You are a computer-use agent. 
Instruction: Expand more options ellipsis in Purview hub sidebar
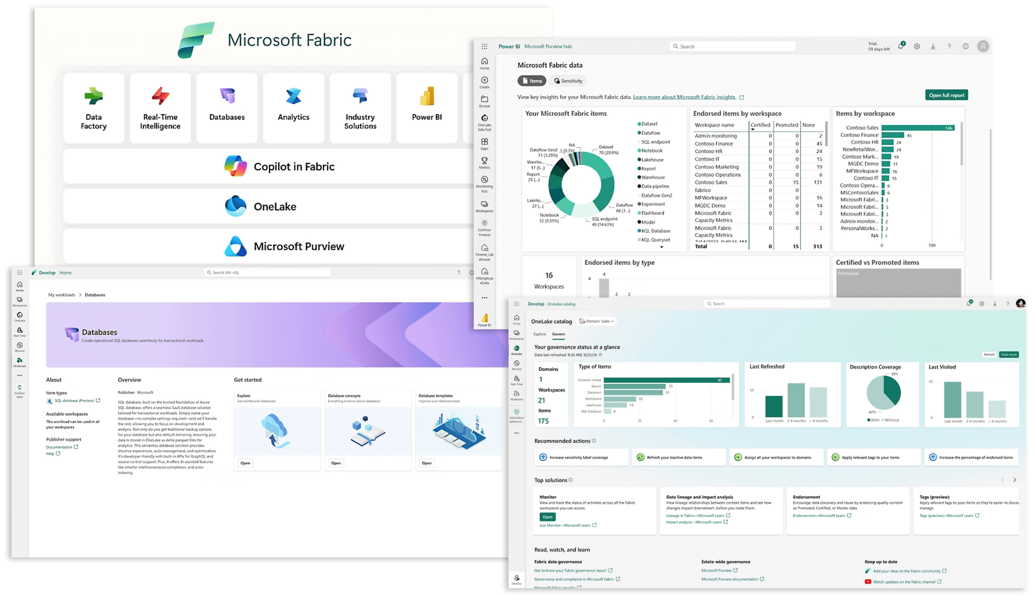pyautogui.click(x=484, y=298)
